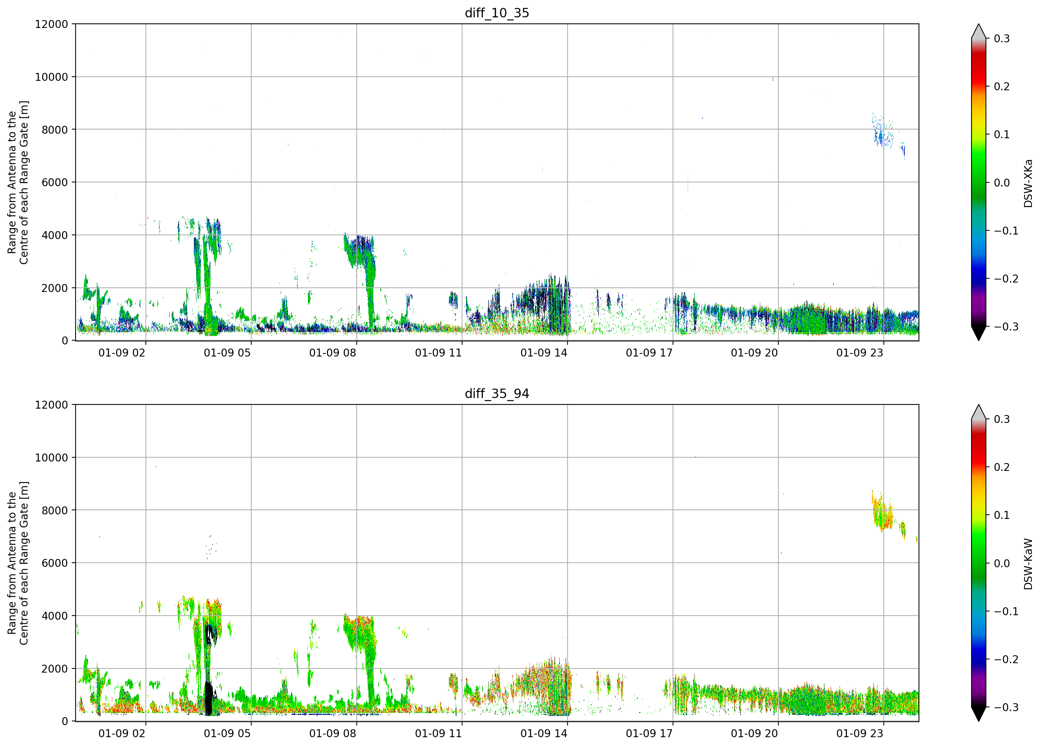Viewport: 1041px width, 747px height.
Task: Click the bottom plot '01-09 23' tick label
Action: pyautogui.click(x=859, y=734)
